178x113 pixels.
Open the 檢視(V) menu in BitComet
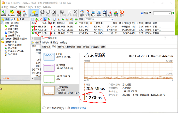click(x=13, y=7)
